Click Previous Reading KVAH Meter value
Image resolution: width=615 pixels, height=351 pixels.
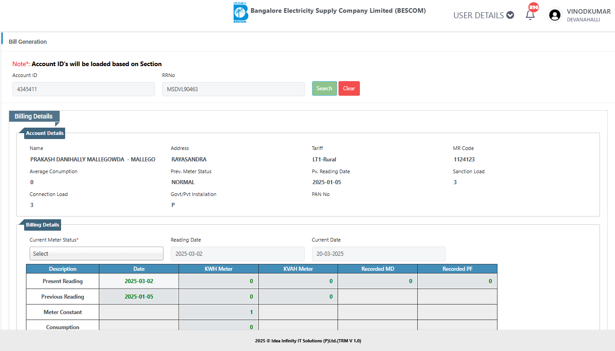(298, 297)
